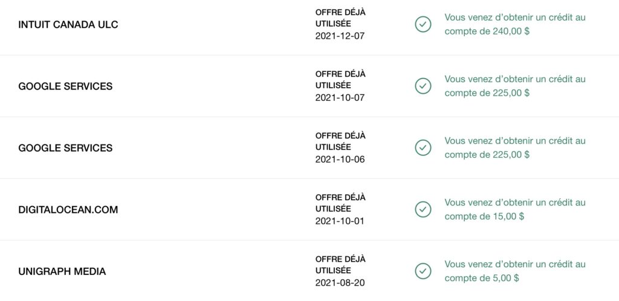Screen dimensions: 619x301
Task: Click the checkmark icon in the DigitalOcean.com row
Action: tap(423, 210)
